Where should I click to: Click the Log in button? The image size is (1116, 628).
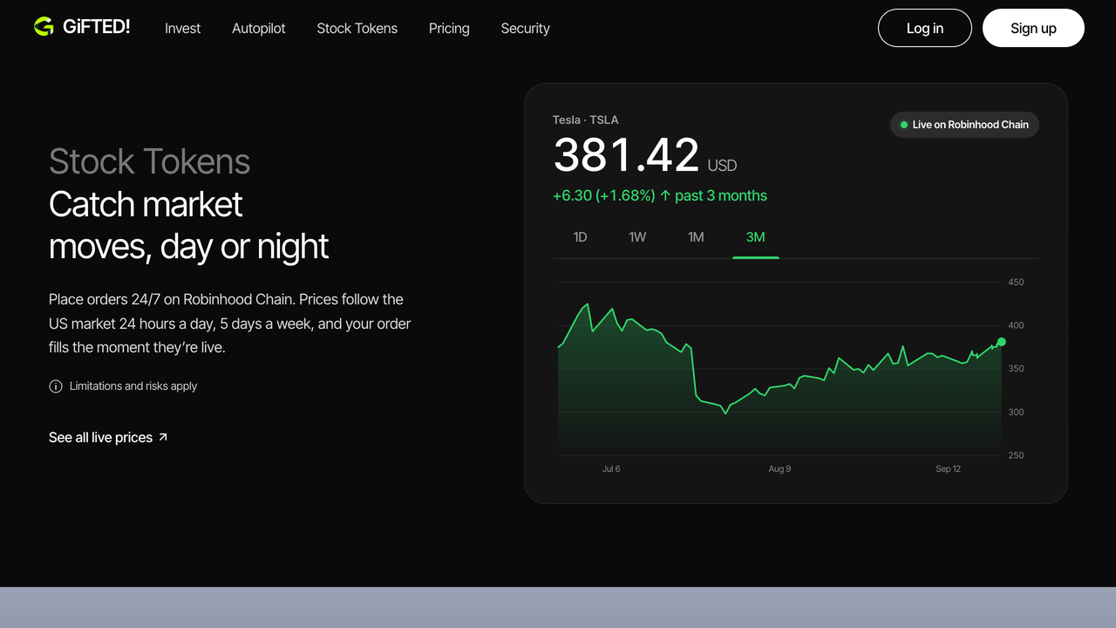click(x=925, y=28)
